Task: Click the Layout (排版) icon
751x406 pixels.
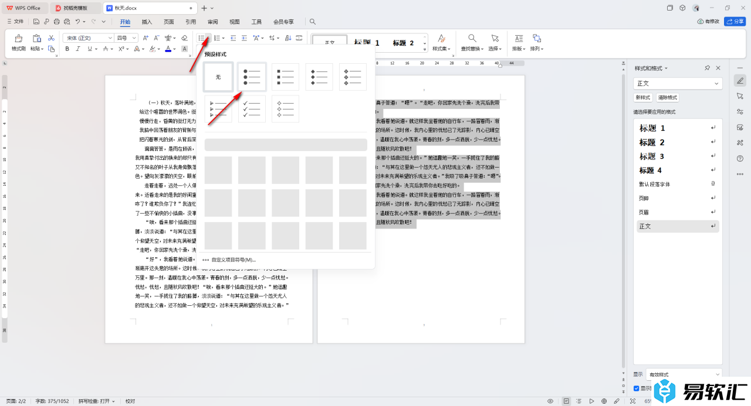Action: 519,38
